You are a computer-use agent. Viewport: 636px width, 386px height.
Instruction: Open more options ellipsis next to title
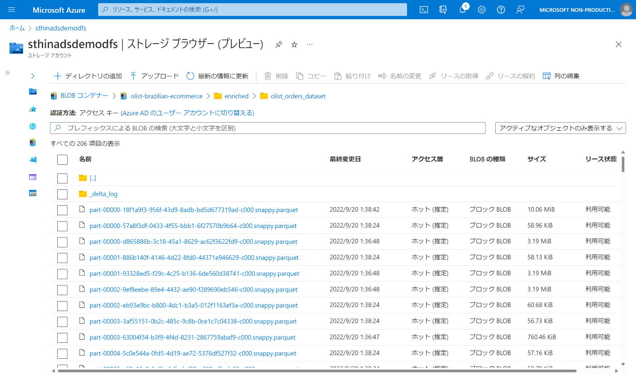point(310,45)
